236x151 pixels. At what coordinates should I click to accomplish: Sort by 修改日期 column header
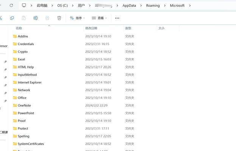click(x=91, y=28)
